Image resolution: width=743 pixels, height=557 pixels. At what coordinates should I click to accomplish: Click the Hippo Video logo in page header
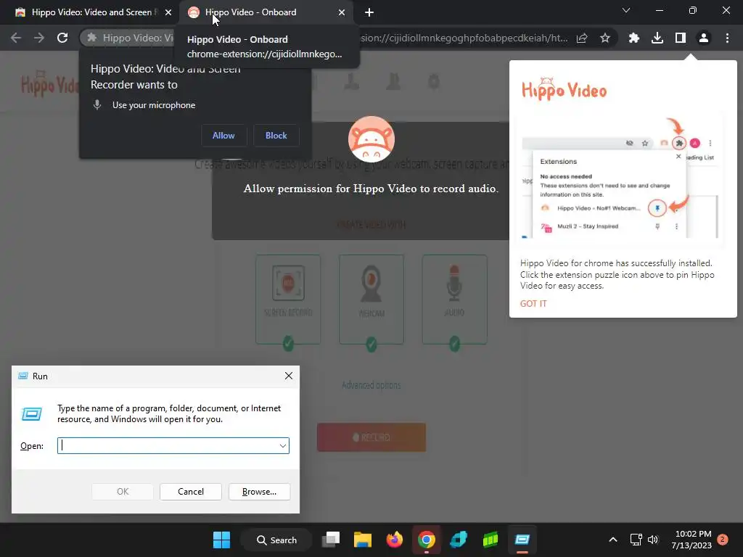(50, 83)
